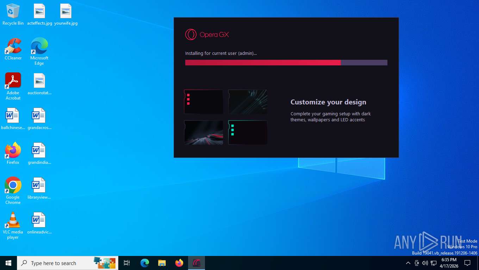Viewport: 479px width, 270px height.
Task: Select acteffects.jpg file on desktop
Action: [39, 14]
